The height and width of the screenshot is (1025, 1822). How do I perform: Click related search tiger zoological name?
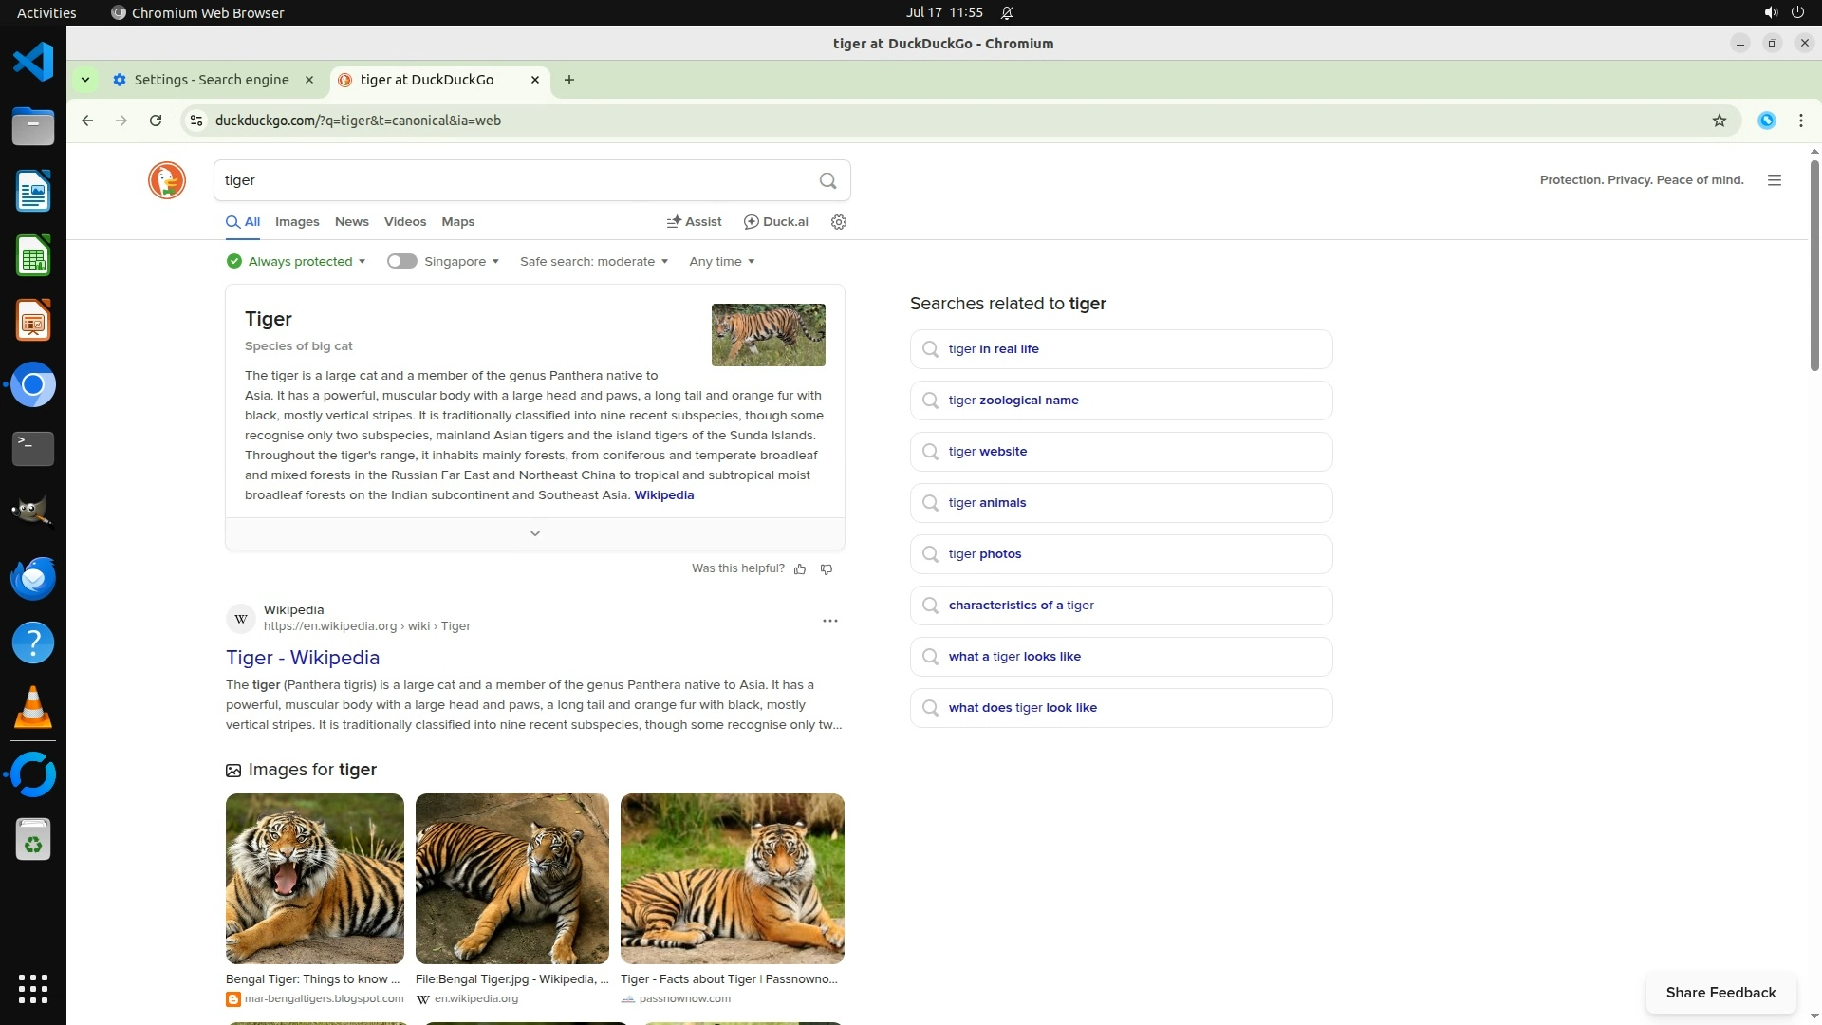coord(1013,401)
